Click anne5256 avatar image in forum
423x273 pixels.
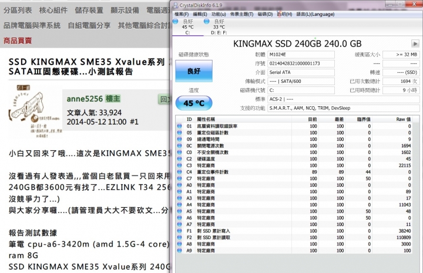[x=35, y=112]
